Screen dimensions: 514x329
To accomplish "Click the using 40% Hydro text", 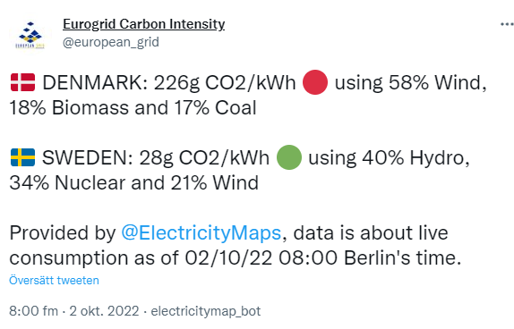I will pyautogui.click(x=389, y=157).
